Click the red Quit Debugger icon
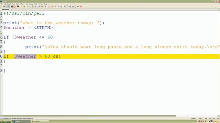This screenshot has width=220, height=123. (x=81, y=6)
